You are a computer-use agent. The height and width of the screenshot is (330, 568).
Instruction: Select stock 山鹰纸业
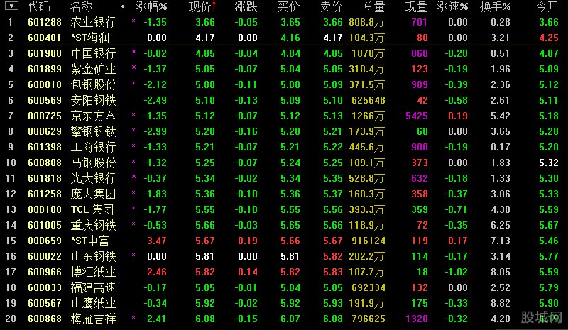click(93, 303)
